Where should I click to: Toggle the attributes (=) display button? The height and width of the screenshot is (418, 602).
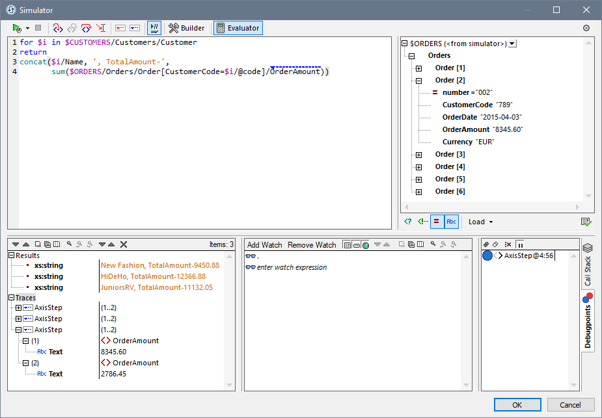tap(437, 222)
